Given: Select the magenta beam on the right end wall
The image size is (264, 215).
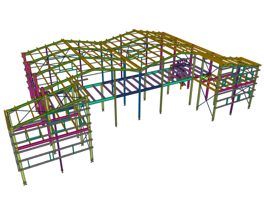Looking at the screenshot, I should 236,86.
